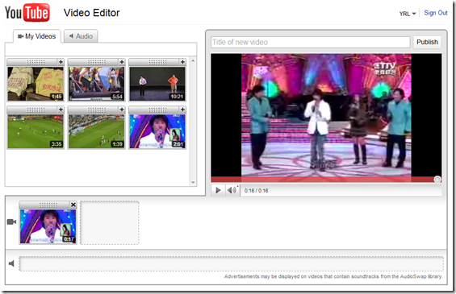Grab the drag handle of 3:35 clip
The height and width of the screenshot is (294, 456).
coord(36,110)
